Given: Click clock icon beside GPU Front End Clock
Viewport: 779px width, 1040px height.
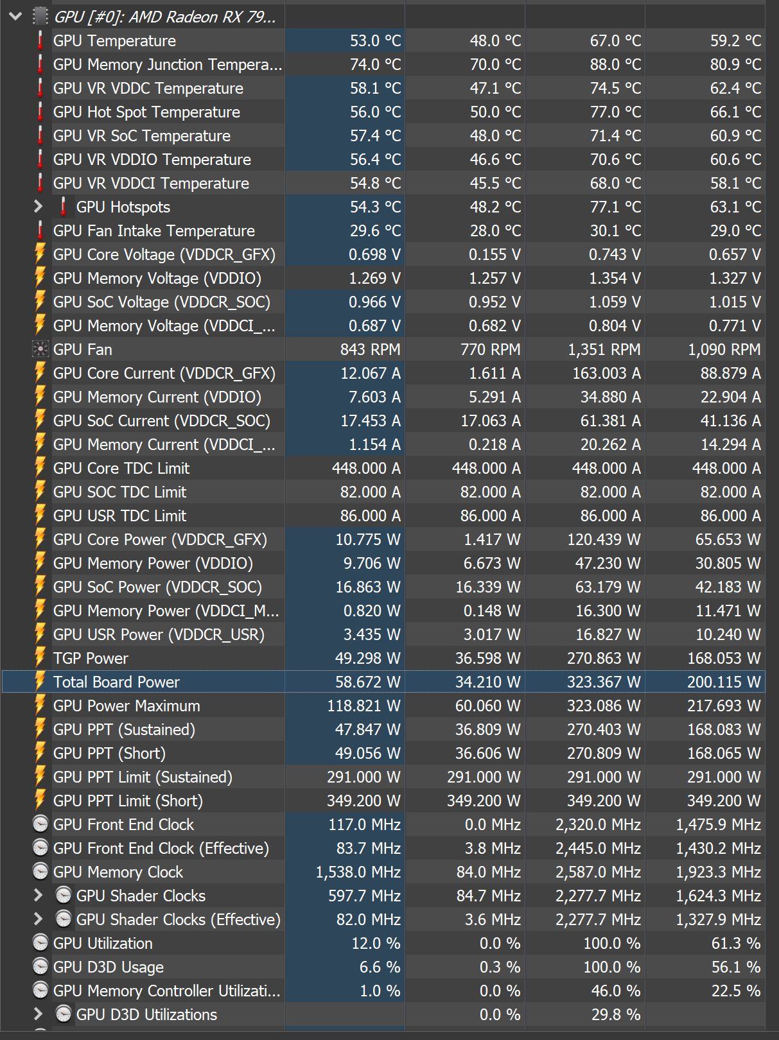Looking at the screenshot, I should [40, 824].
